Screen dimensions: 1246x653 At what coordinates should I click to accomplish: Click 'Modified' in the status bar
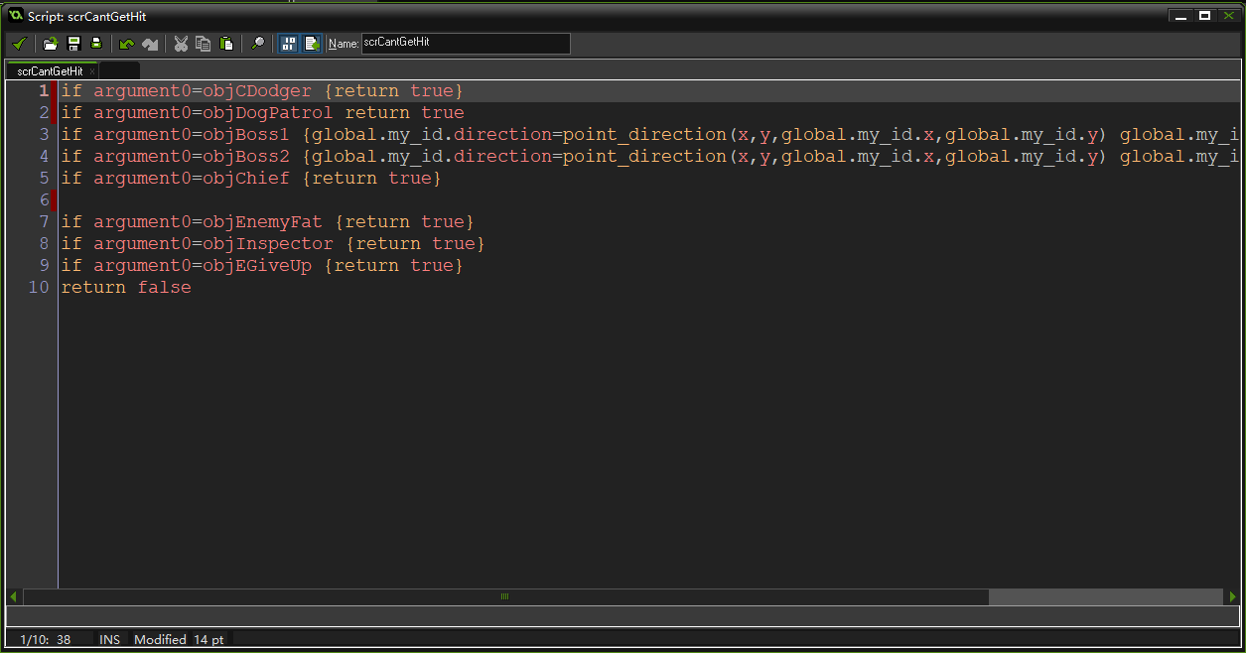[x=160, y=640]
